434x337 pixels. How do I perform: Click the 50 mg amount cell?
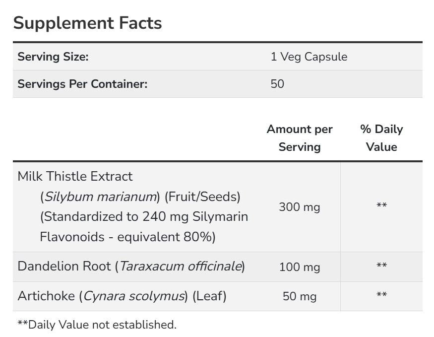click(300, 297)
